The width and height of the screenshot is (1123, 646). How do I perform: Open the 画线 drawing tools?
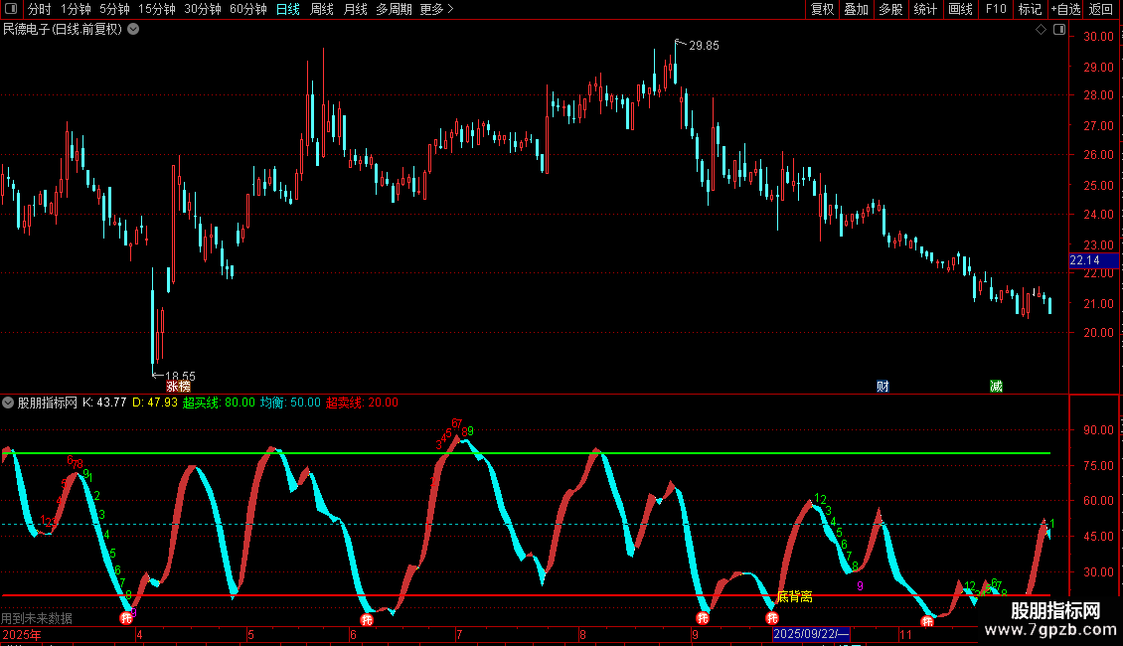[960, 10]
